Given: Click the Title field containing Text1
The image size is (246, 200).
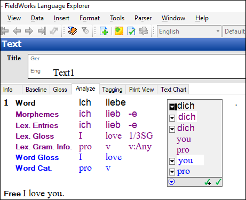Looking at the screenshot, I should pos(137,66).
